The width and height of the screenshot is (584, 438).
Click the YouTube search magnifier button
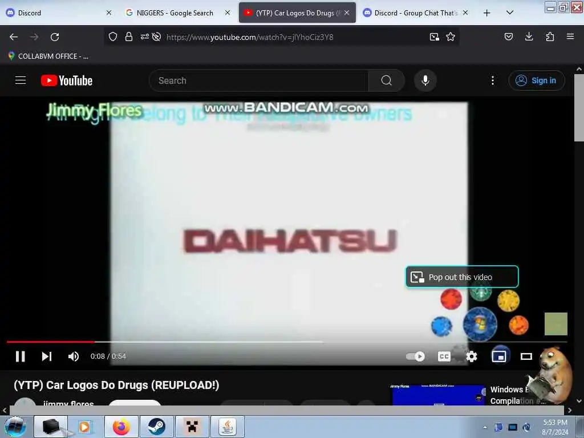point(386,80)
